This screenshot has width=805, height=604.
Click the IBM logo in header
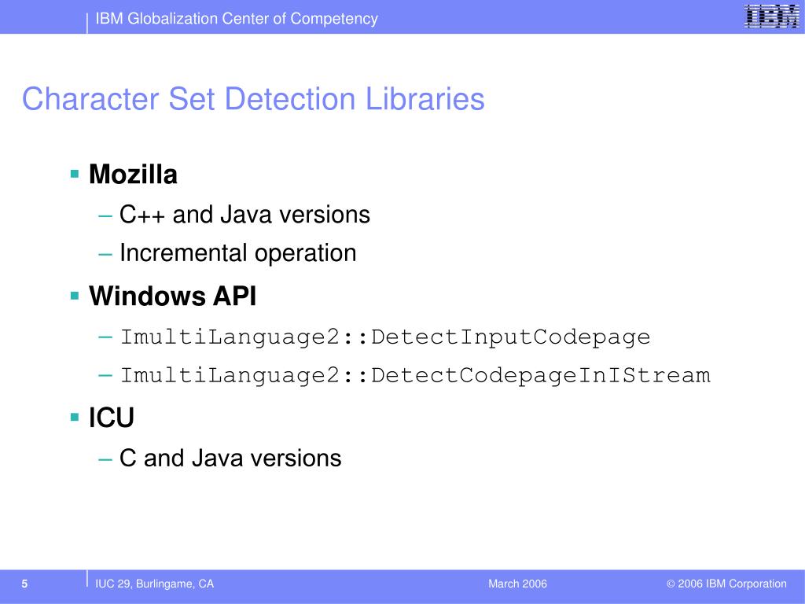point(772,17)
